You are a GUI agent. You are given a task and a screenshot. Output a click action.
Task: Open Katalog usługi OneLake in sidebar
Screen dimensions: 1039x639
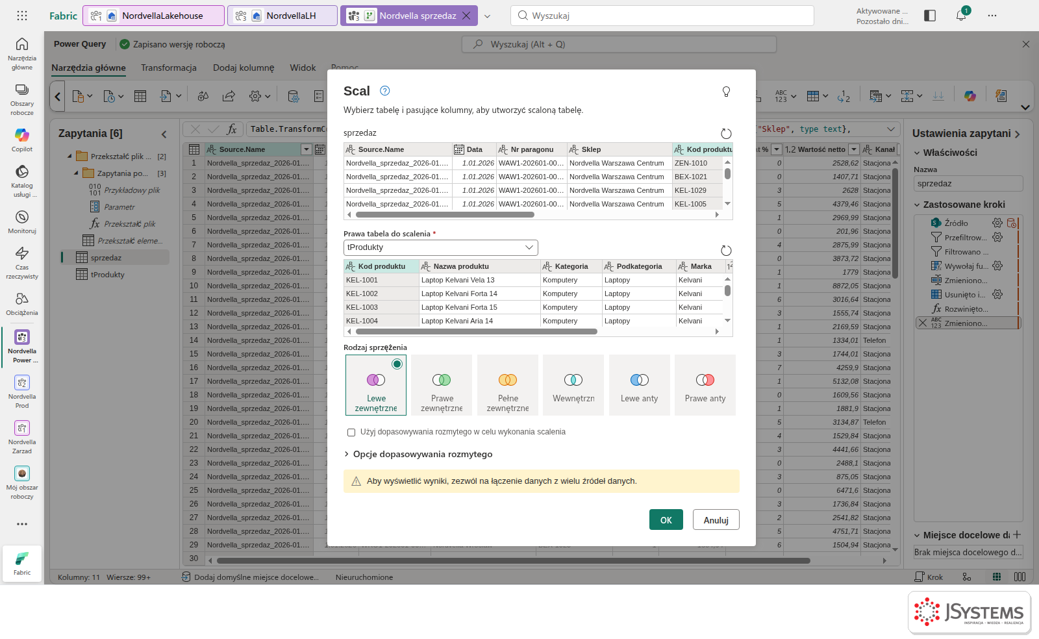coord(22,181)
